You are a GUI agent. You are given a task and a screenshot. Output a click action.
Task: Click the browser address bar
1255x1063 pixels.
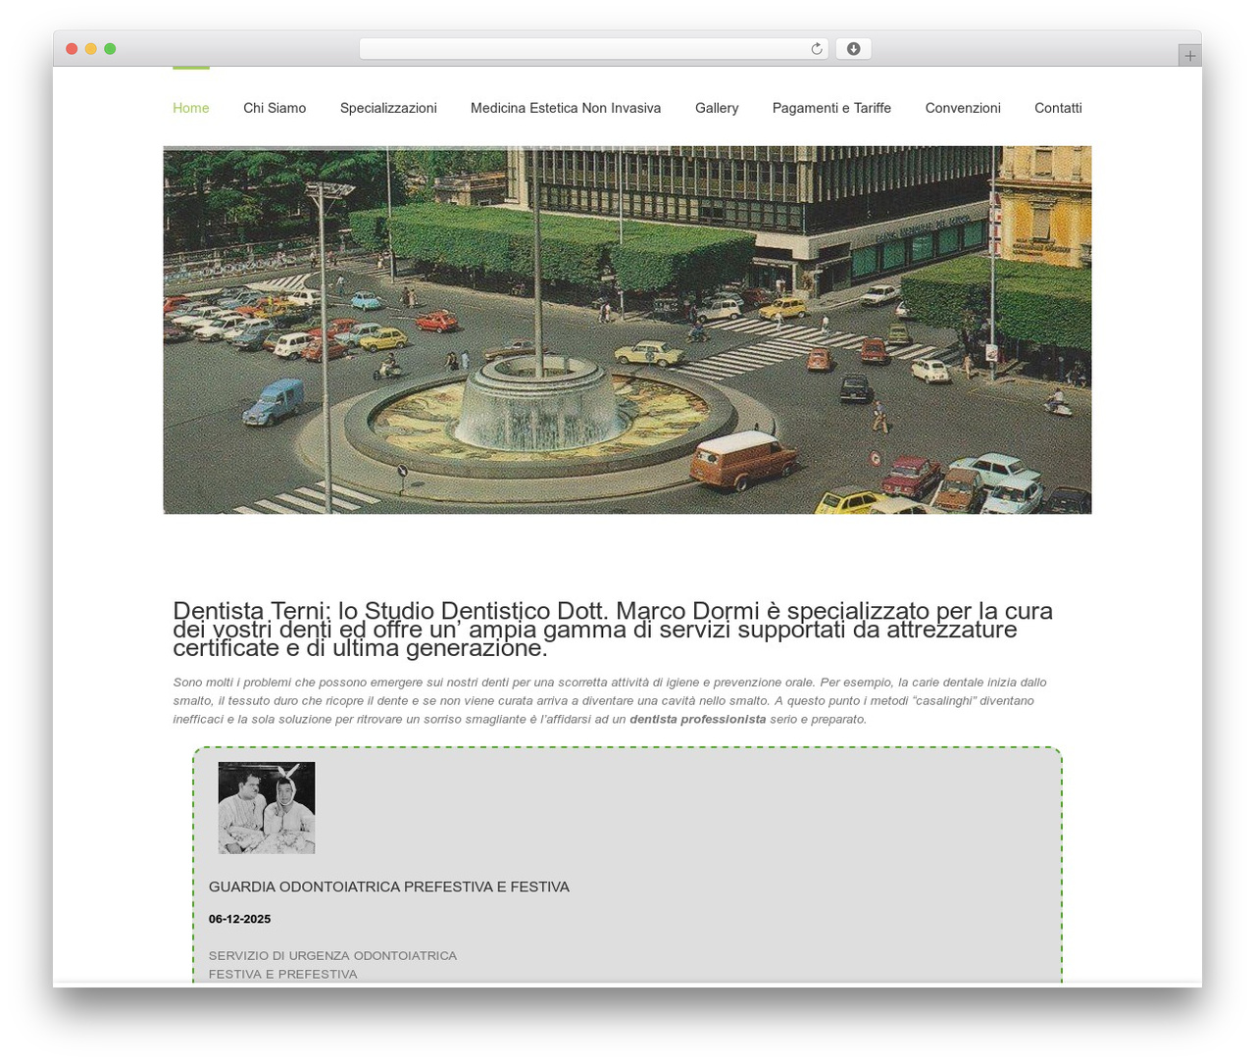[x=593, y=49]
